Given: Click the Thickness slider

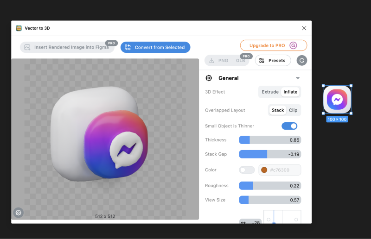Looking at the screenshot, I should (x=270, y=140).
